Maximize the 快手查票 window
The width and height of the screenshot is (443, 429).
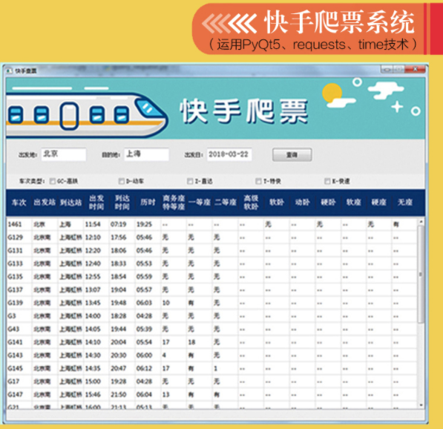(399, 69)
